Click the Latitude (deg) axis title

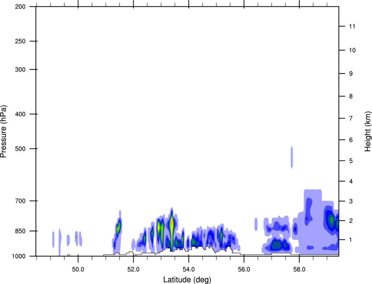coord(187,280)
